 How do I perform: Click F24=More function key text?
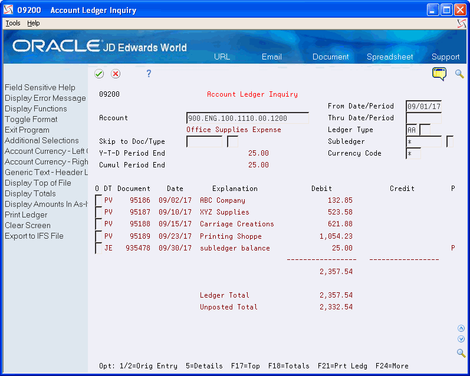392,366
